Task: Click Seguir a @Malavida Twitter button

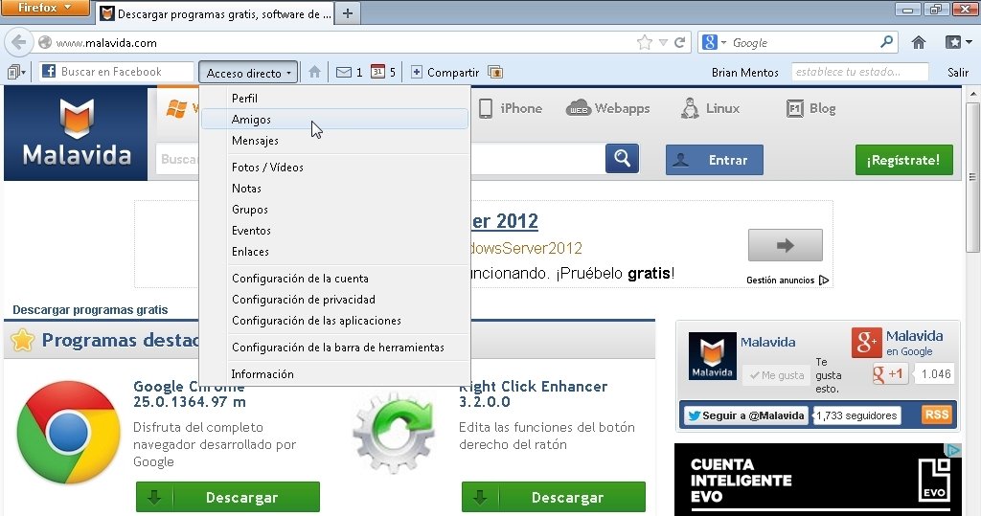Action: [x=745, y=415]
